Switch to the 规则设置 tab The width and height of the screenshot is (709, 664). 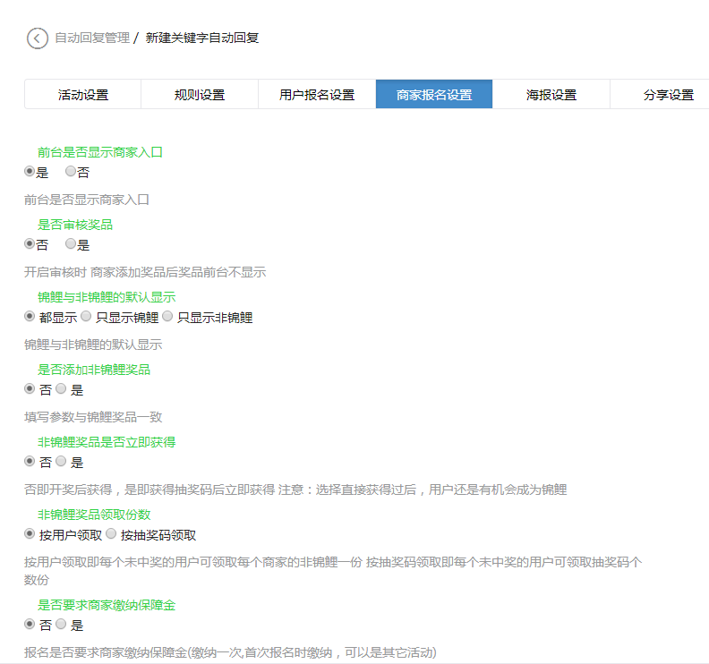click(x=200, y=95)
